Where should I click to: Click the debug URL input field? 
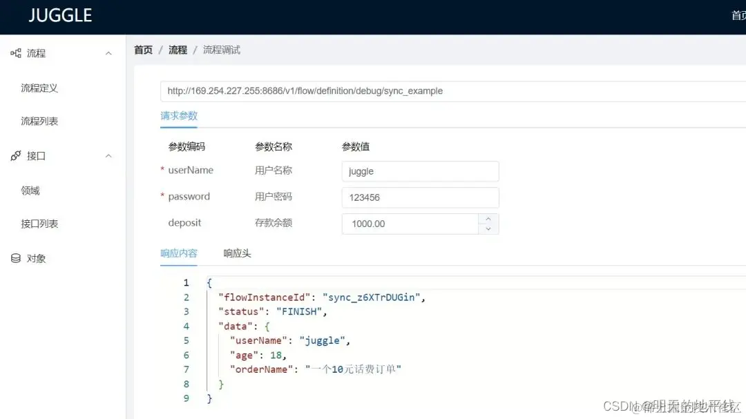coord(453,91)
